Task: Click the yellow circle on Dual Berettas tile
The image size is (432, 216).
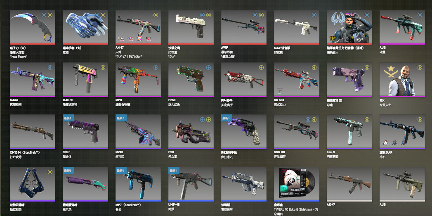Action: (x=50, y=172)
